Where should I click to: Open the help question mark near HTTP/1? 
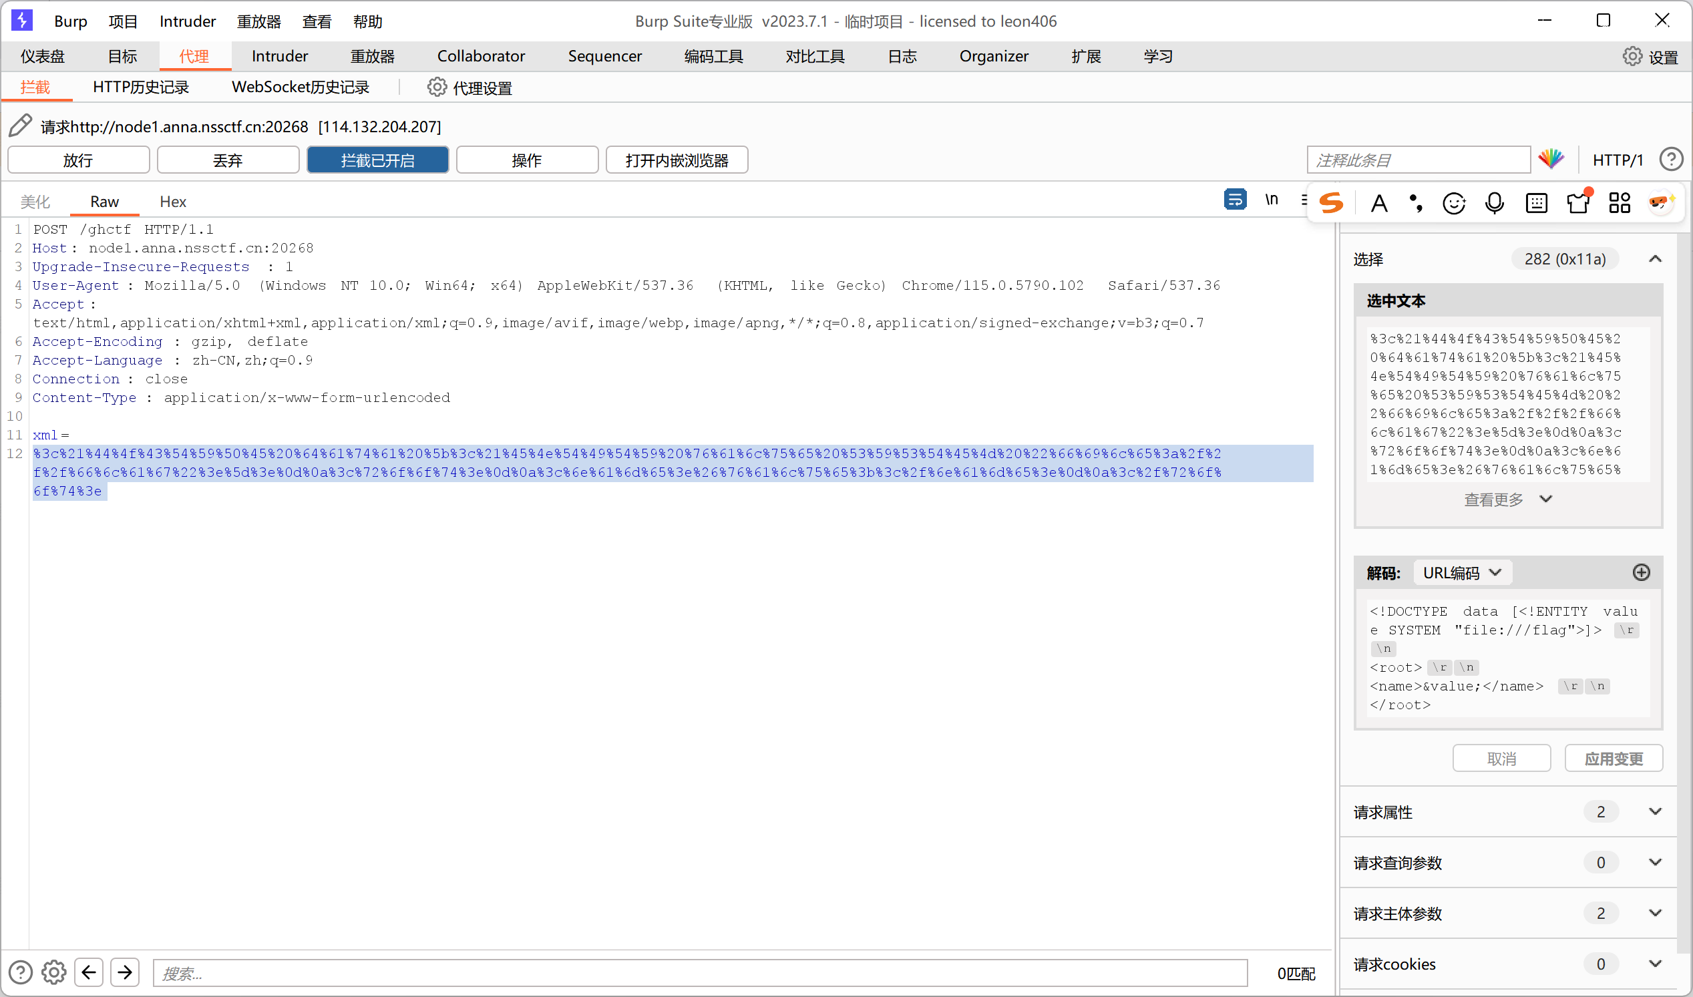[x=1671, y=159]
